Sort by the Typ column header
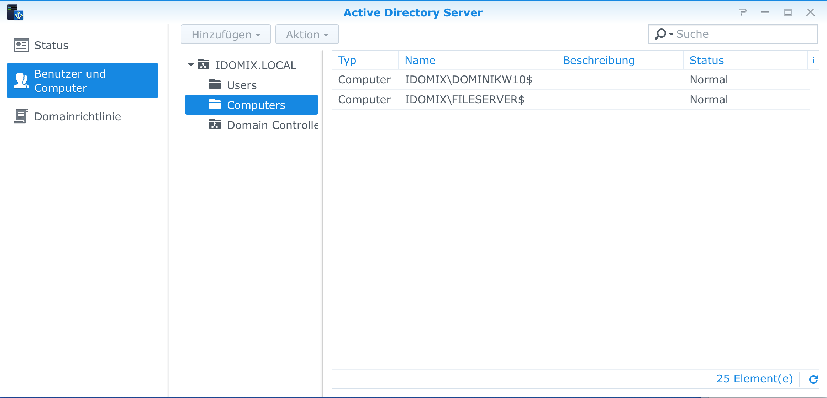This screenshot has height=398, width=827. click(365, 60)
